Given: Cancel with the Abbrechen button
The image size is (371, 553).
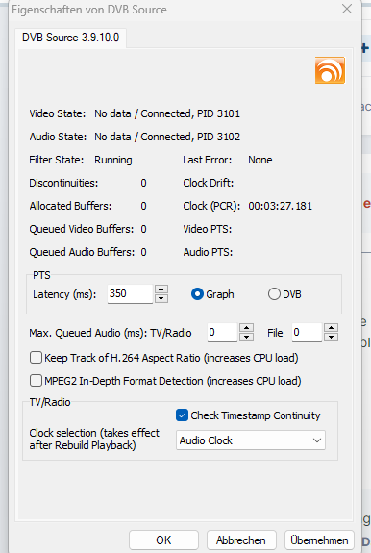Looking at the screenshot, I should [x=241, y=540].
